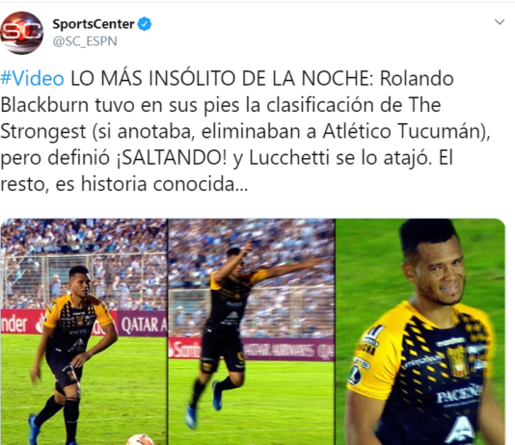This screenshot has width=515, height=445.
Task: Click the QATAR ad board in left photo
Action: 143,324
